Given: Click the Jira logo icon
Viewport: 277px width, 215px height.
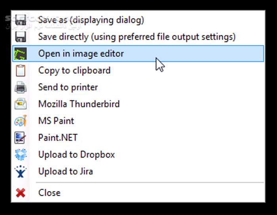Looking at the screenshot, I should 21,171.
